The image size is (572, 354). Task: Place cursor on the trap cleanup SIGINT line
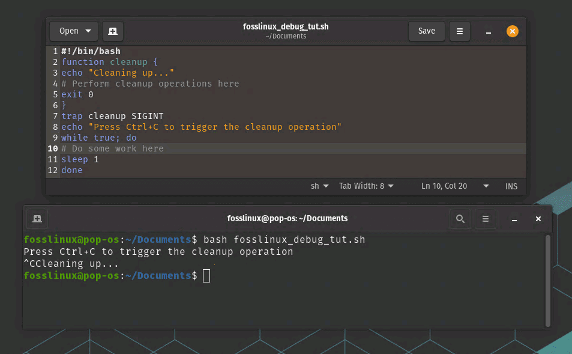(112, 116)
